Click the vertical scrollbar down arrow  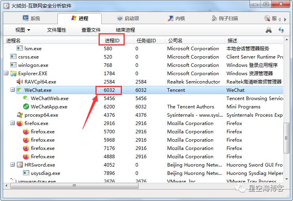(x=286, y=179)
